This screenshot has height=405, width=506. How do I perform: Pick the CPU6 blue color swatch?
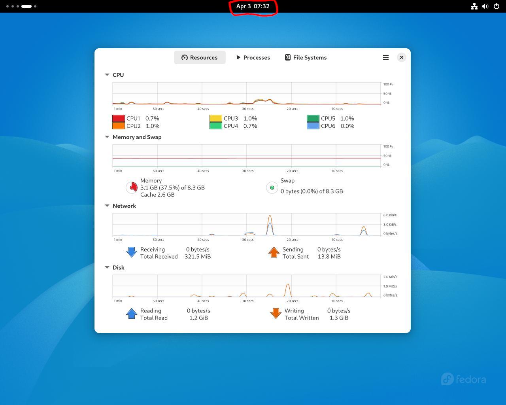click(313, 126)
